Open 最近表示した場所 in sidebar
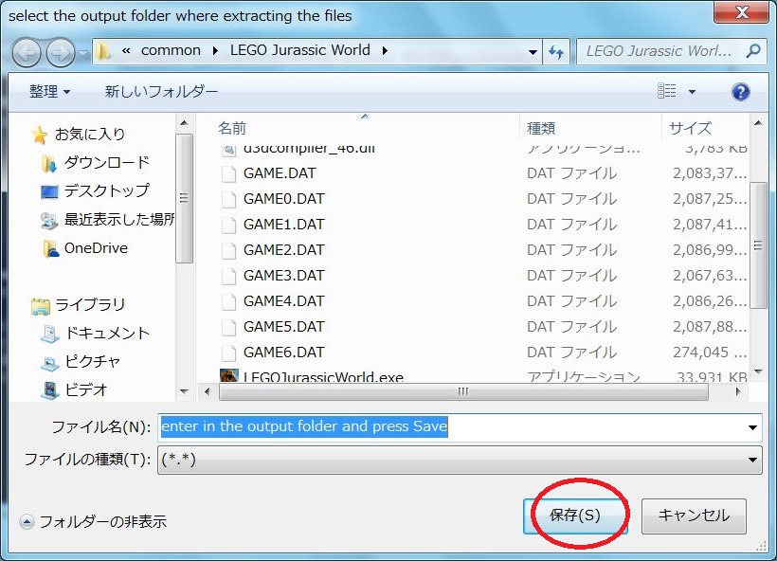The image size is (777, 561). click(119, 219)
